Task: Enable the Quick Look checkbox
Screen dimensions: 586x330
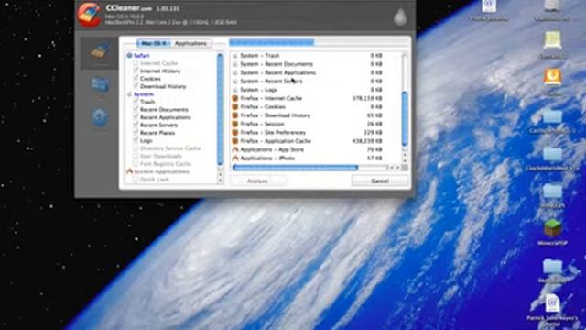Action: (136, 180)
